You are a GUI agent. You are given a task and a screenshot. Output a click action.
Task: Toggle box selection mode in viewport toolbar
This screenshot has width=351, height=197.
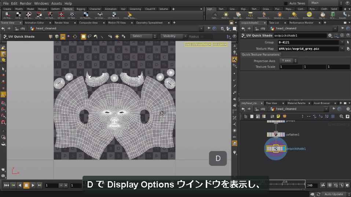tap(83, 37)
